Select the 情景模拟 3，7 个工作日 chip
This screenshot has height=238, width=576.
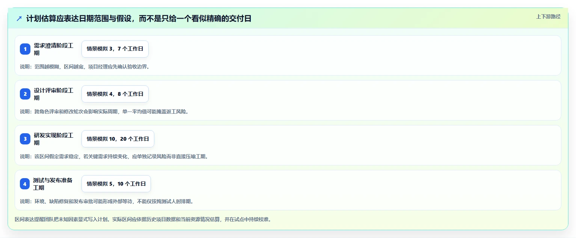click(115, 49)
